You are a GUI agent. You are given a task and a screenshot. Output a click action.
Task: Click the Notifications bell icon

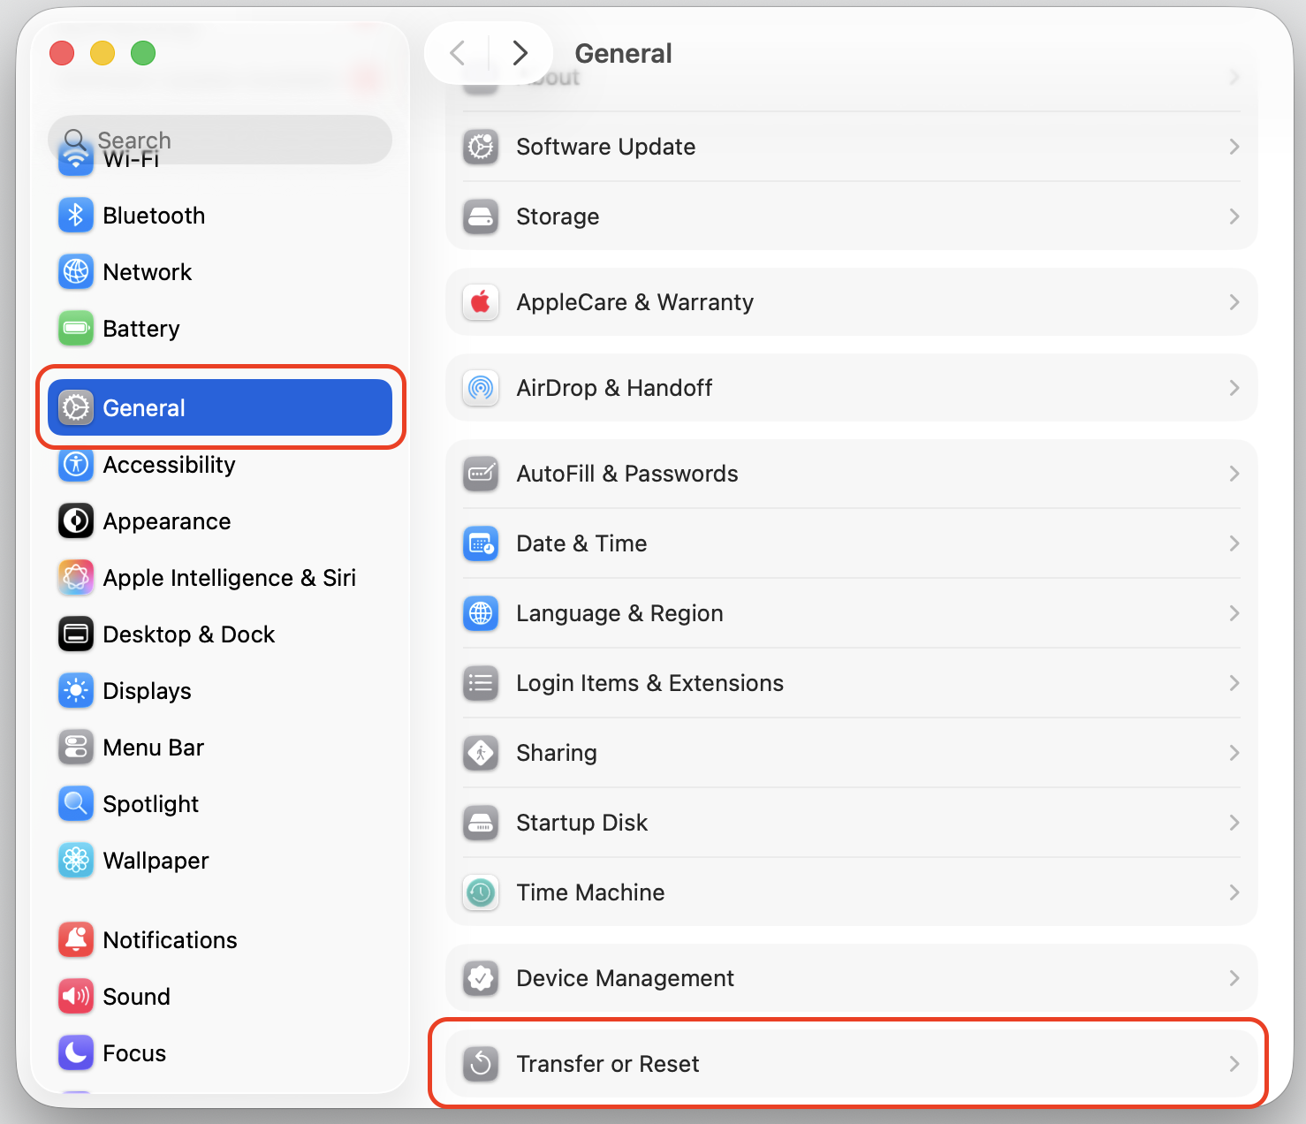click(76, 940)
